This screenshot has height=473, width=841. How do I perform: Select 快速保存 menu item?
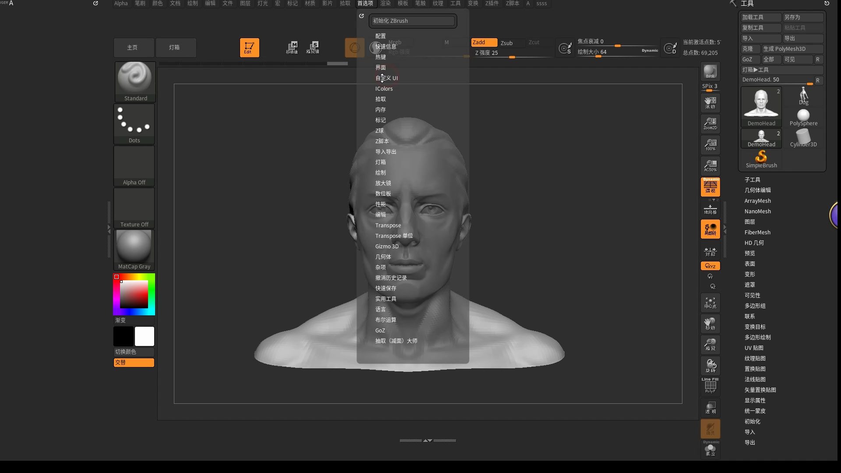click(x=386, y=288)
